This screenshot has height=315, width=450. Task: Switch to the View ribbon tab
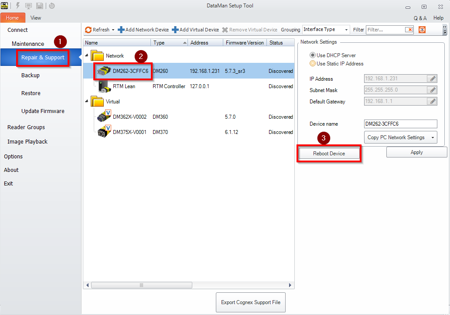point(36,18)
